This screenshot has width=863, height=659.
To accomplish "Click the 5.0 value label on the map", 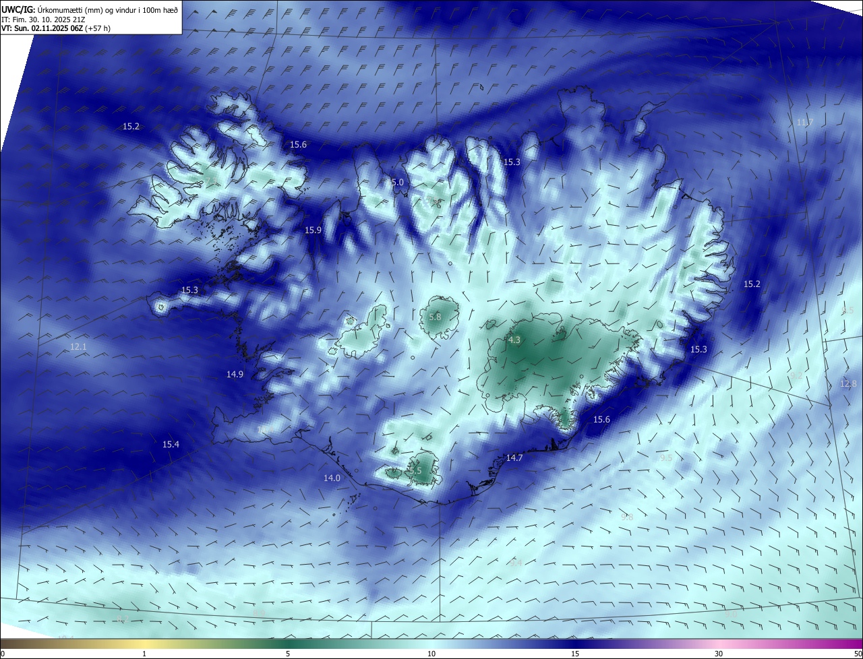I will 397,183.
